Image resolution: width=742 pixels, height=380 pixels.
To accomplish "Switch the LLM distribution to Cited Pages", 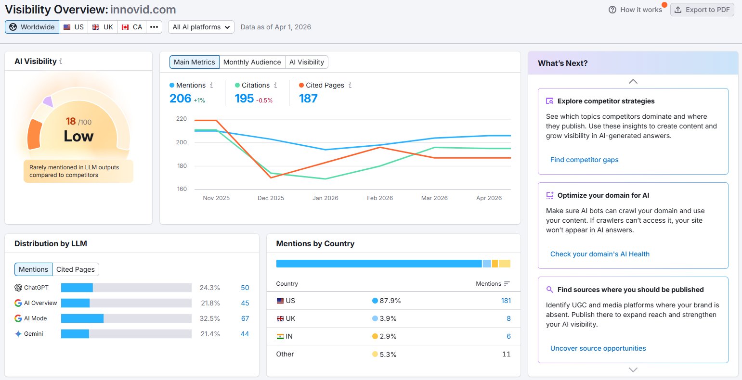I will click(75, 269).
